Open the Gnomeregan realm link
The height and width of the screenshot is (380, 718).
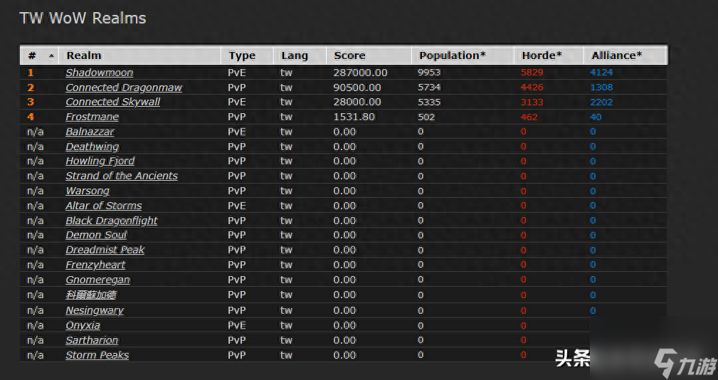pos(97,280)
